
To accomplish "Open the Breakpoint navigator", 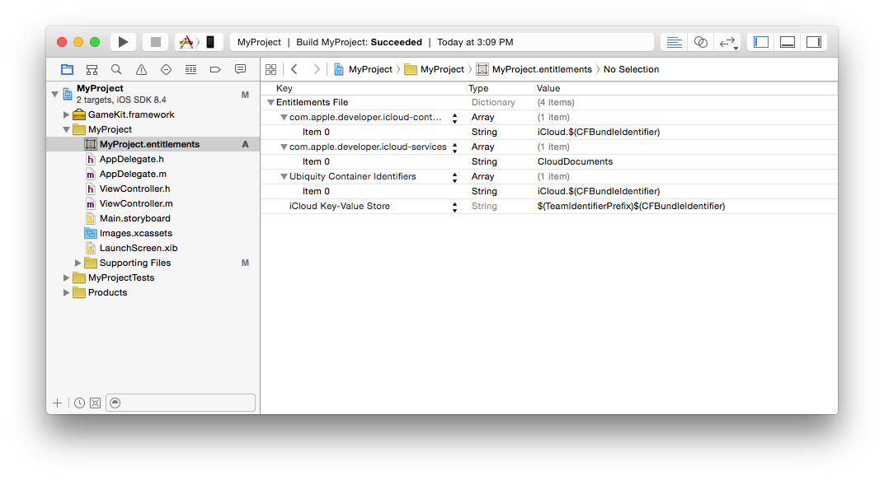I will click(x=215, y=70).
